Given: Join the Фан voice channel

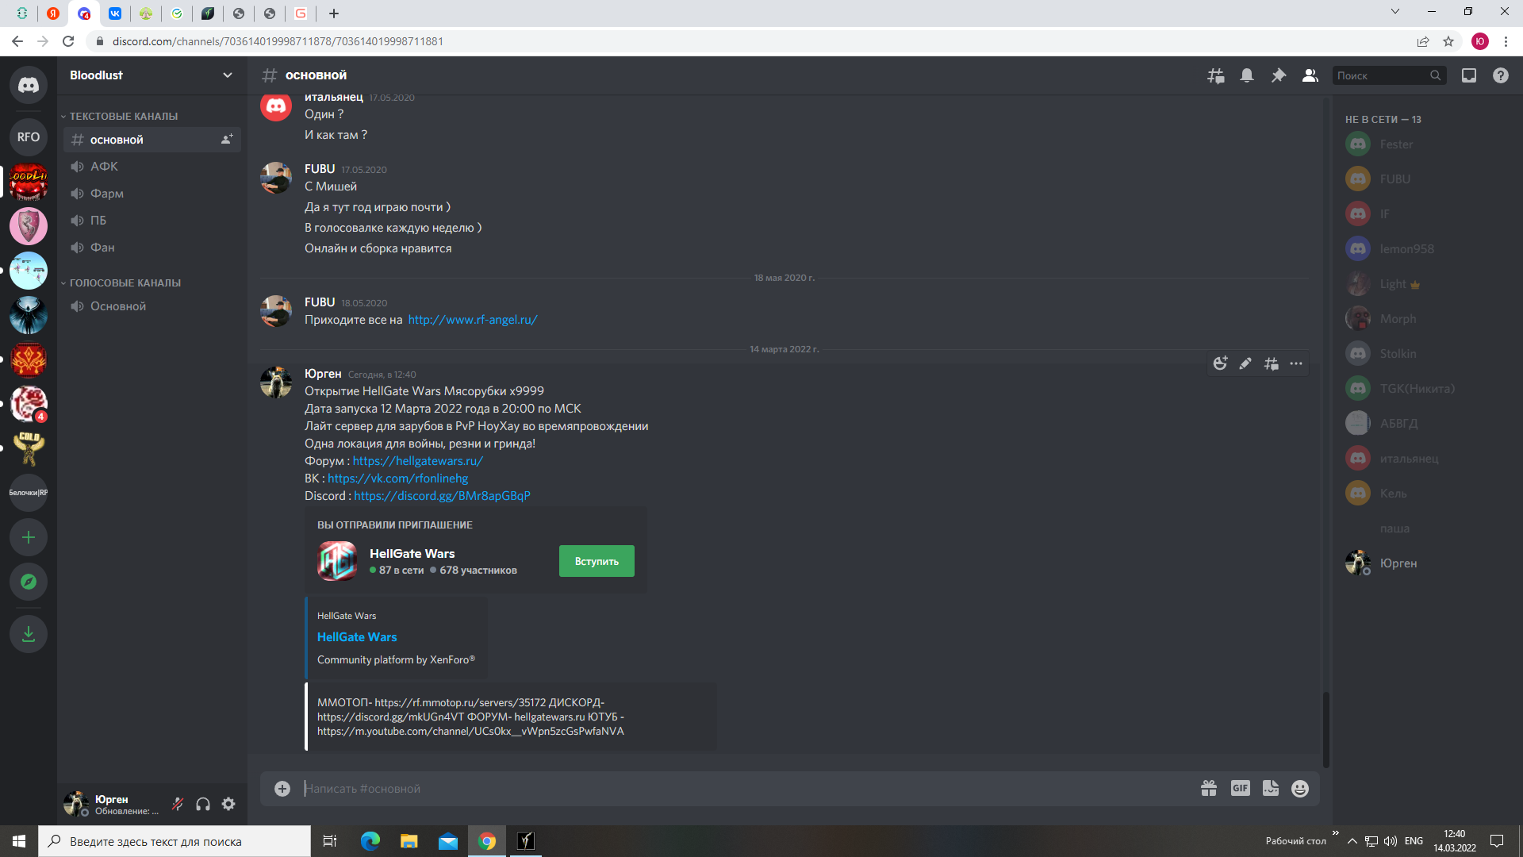Looking at the screenshot, I should point(152,248).
